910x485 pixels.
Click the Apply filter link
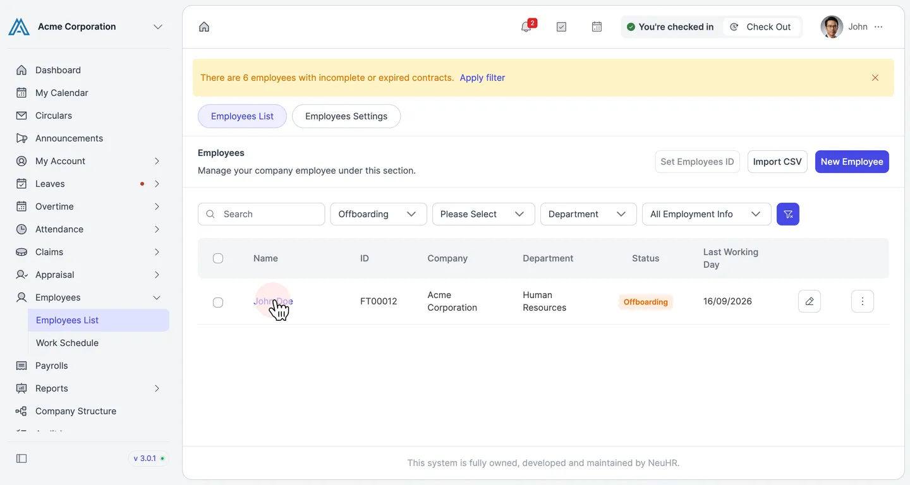pos(482,78)
